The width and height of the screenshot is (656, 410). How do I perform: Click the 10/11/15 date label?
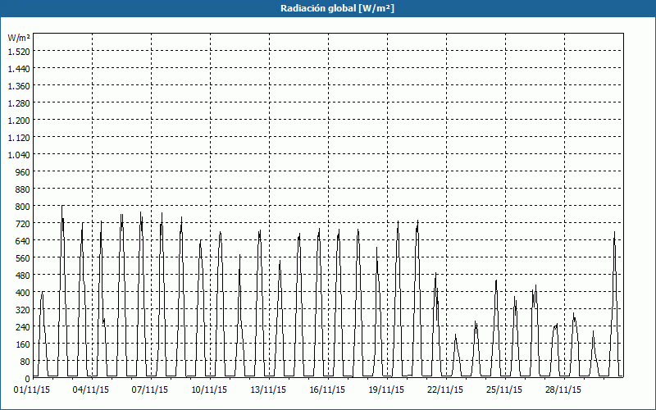click(x=209, y=390)
